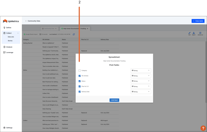Click the CONTINUE button
This screenshot has width=207, height=132.
coord(114,100)
